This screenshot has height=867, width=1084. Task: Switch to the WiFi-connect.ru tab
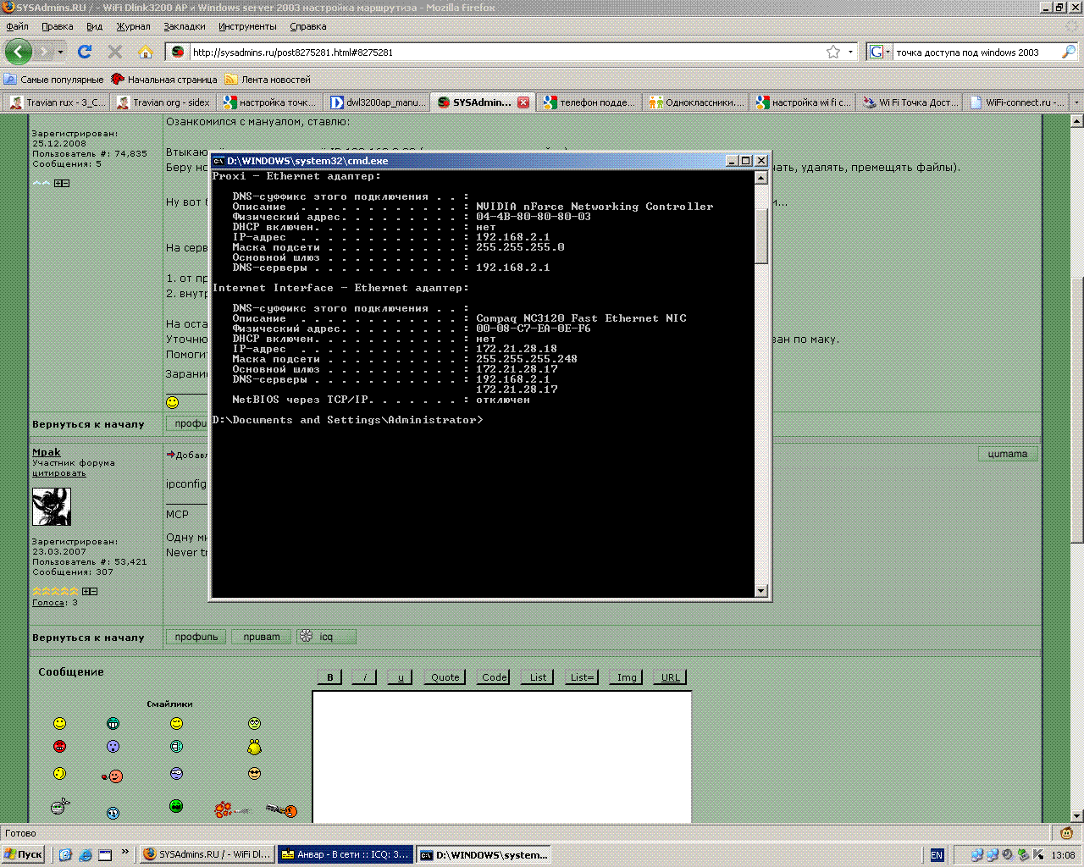pyautogui.click(x=1015, y=102)
